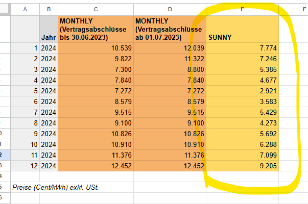
Task: Select the cell containing 11.322
Action: click(x=170, y=59)
